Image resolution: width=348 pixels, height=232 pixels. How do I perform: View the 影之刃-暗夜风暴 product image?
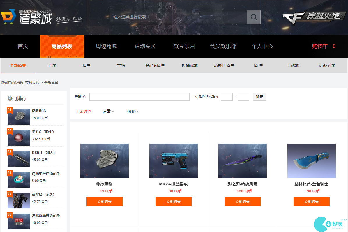[x=243, y=161]
